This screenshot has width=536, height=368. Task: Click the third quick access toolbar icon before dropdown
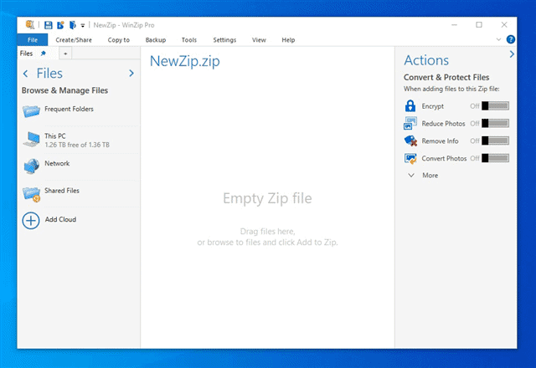73,25
